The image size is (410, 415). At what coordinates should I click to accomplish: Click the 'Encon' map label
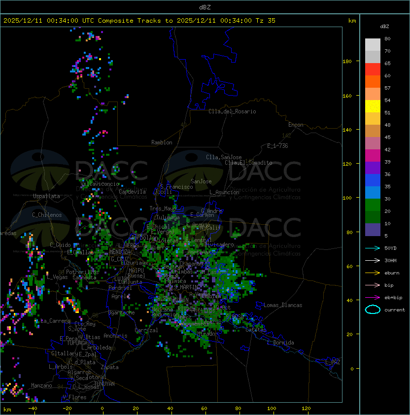click(x=296, y=125)
